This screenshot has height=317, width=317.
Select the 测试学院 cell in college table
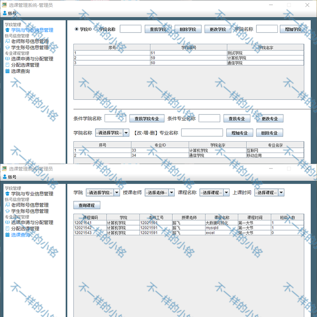pos(265,53)
